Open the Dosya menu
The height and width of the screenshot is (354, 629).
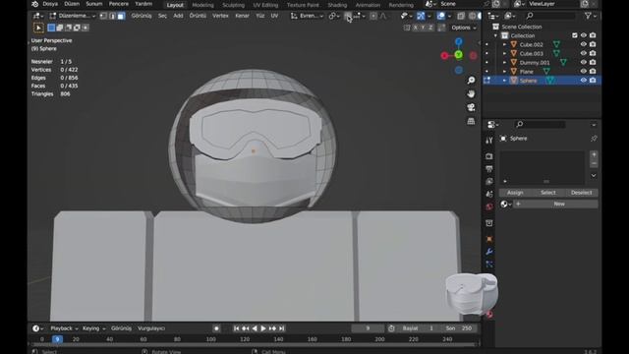click(50, 4)
